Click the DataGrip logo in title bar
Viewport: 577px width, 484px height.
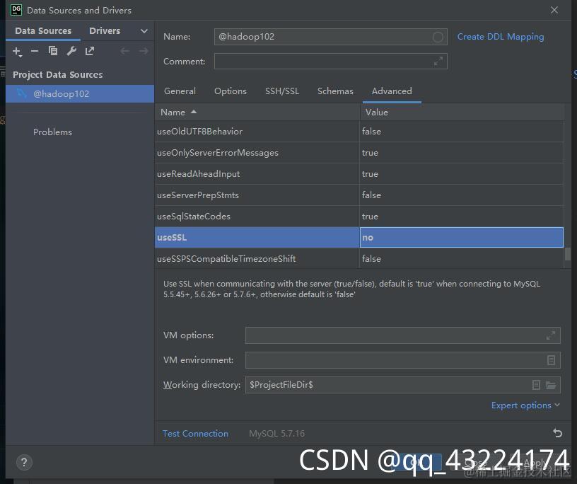click(16, 10)
